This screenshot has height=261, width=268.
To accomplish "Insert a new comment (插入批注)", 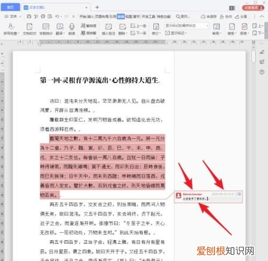I will [x=108, y=29].
